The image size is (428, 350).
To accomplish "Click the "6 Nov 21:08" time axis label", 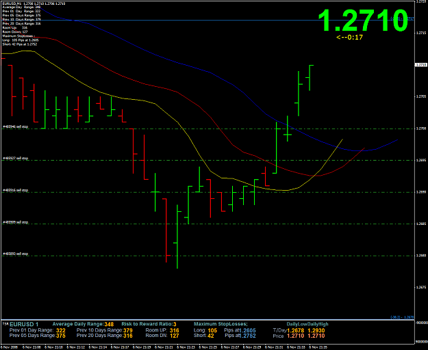I will click(x=31, y=347).
